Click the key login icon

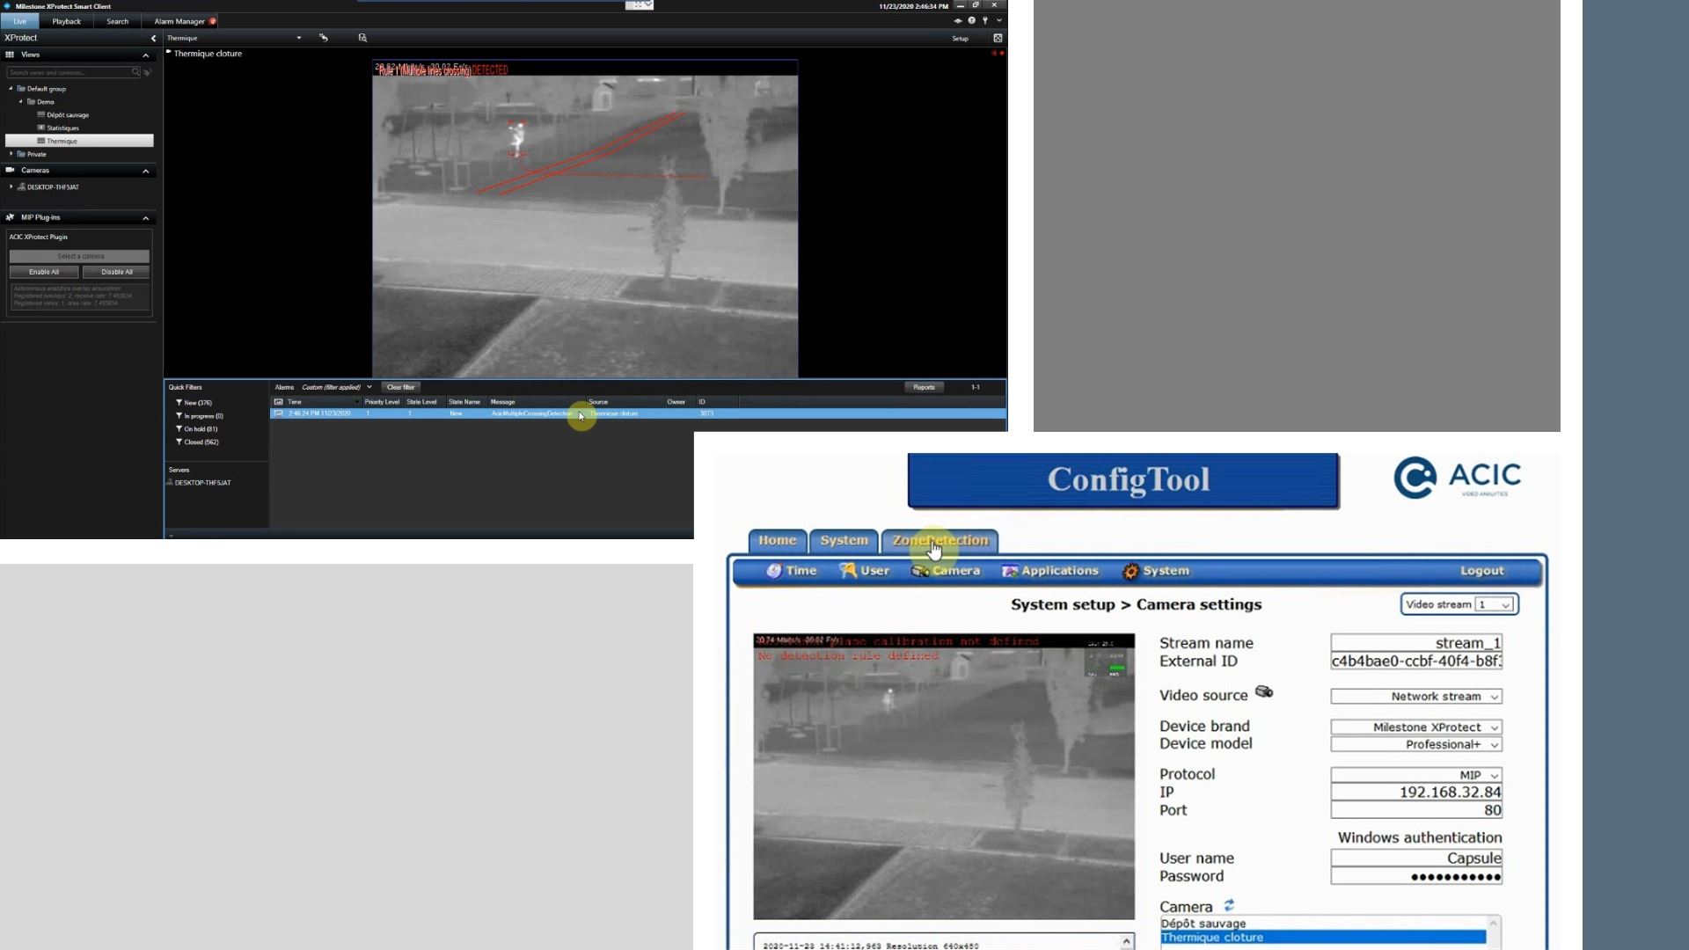click(x=985, y=20)
